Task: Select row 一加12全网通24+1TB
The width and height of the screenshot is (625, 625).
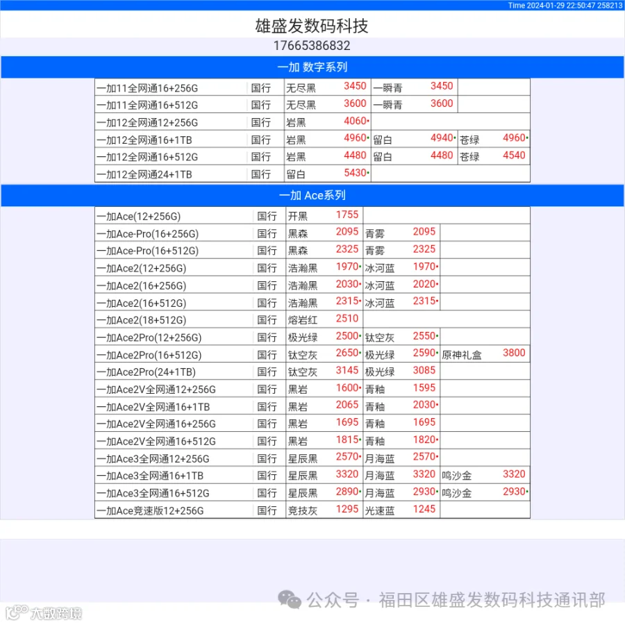Action: coord(312,174)
